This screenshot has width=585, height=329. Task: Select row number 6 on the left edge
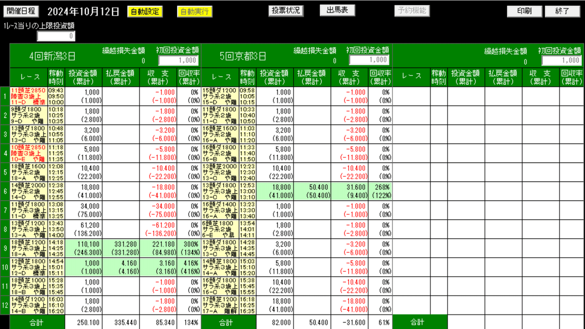[4, 191]
